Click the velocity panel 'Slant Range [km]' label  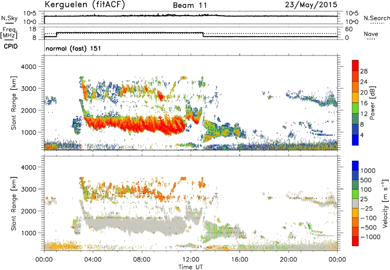tap(14, 204)
